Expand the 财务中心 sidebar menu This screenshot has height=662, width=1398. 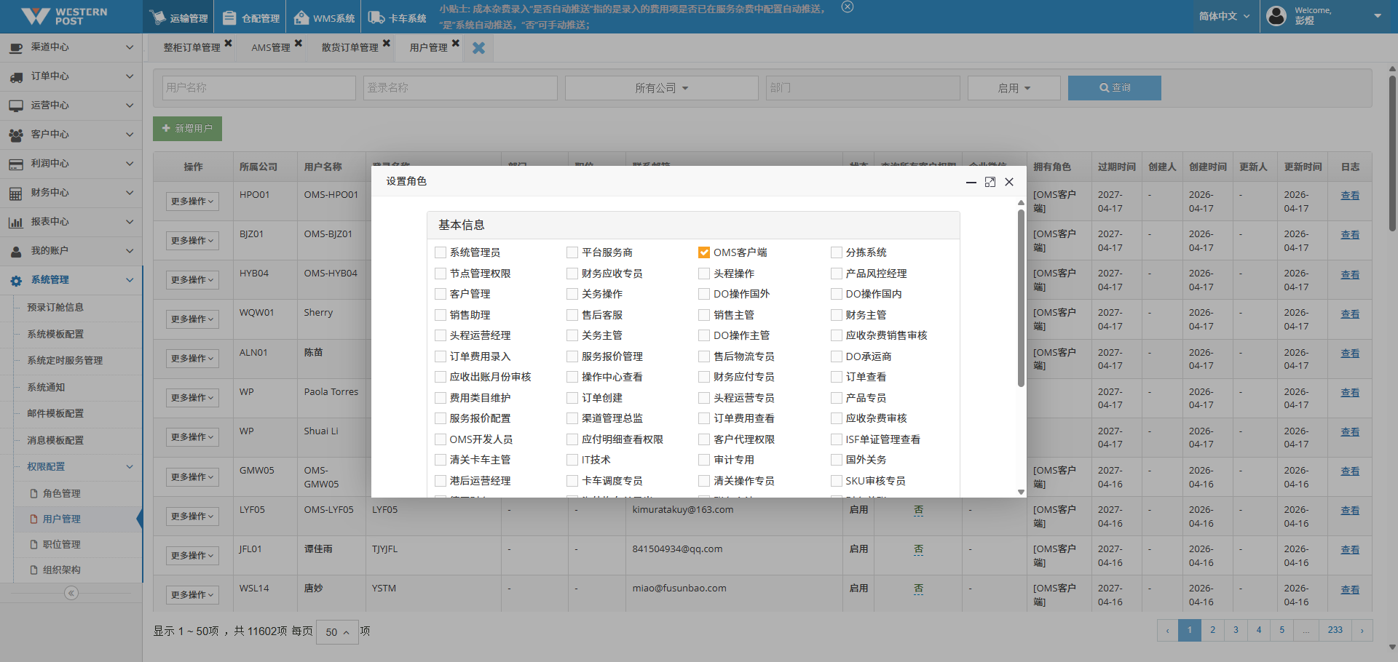pos(71,193)
